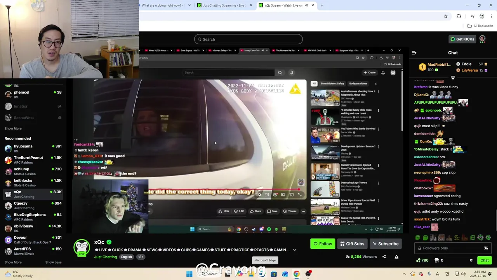Click the English language tag
The image size is (497, 280).
point(126,257)
